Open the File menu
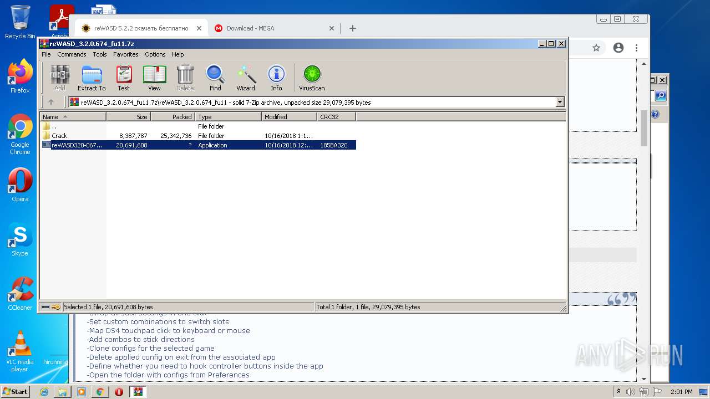 point(46,54)
